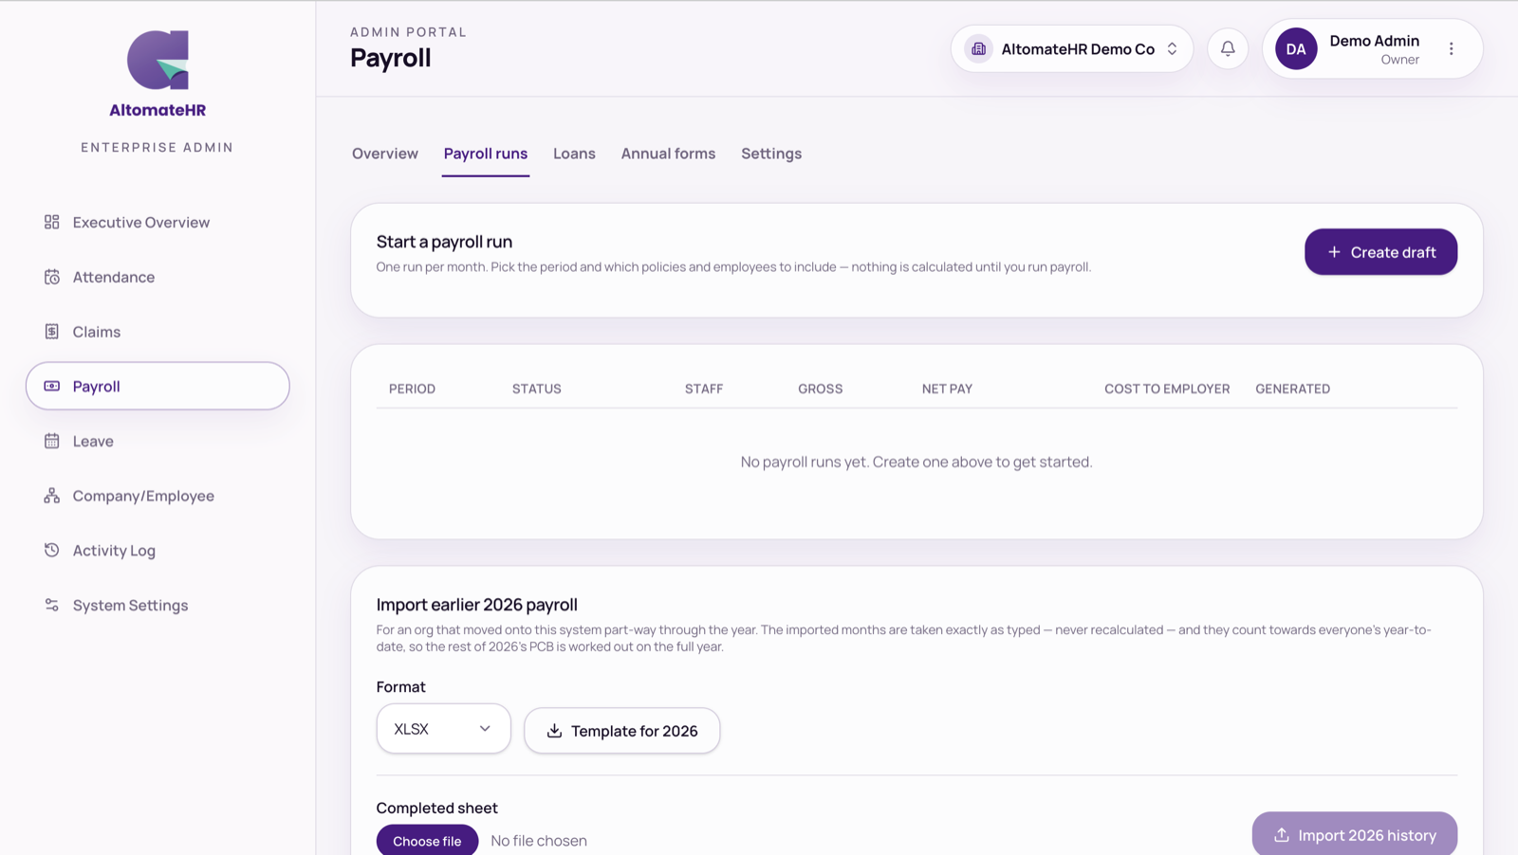The image size is (1518, 855).
Task: Select the Payroll runs tab
Action: pyautogui.click(x=486, y=154)
